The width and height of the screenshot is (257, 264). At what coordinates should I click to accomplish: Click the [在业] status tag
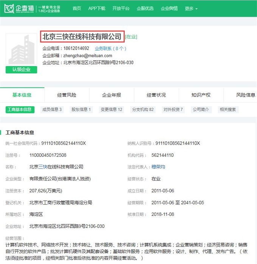click(131, 37)
